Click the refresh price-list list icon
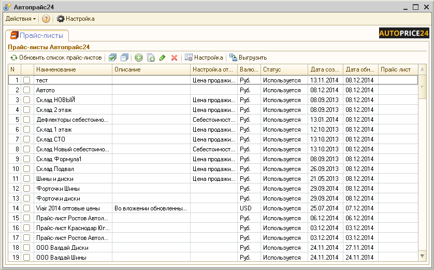 click(x=14, y=58)
